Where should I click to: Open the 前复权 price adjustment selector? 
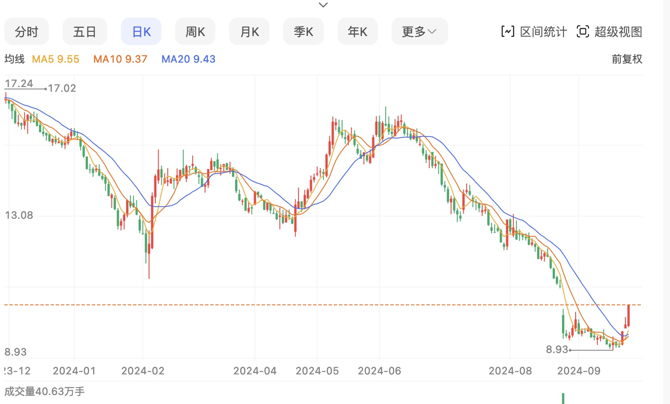point(627,59)
